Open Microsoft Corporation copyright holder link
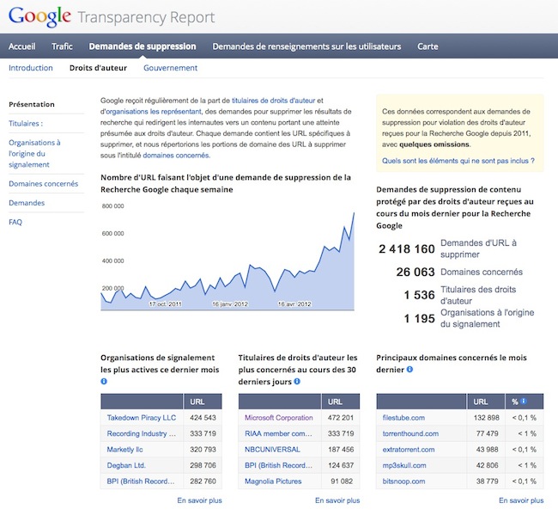This screenshot has height=515, width=558. click(279, 417)
